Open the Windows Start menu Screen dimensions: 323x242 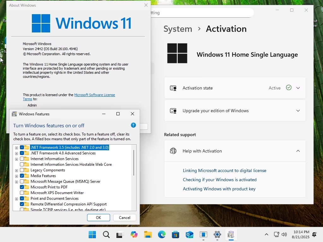(x=92, y=234)
